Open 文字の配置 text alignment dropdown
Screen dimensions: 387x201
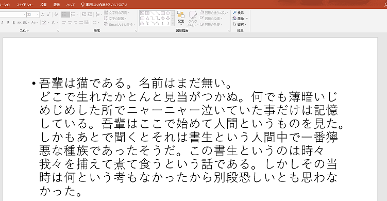pos(115,19)
